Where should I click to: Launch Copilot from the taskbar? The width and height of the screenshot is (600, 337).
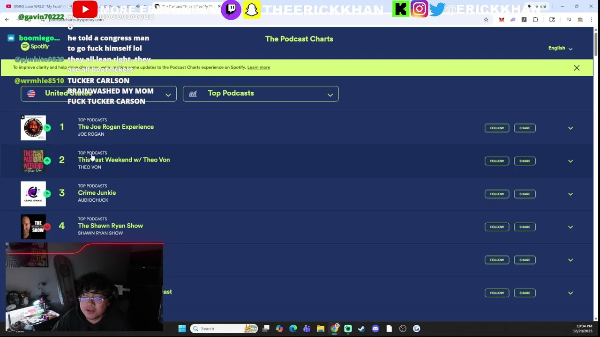279,329
